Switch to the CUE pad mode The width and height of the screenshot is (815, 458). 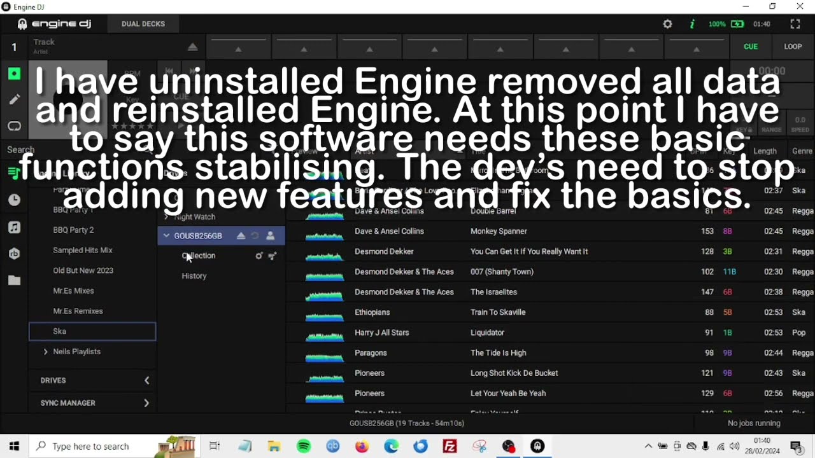(751, 46)
